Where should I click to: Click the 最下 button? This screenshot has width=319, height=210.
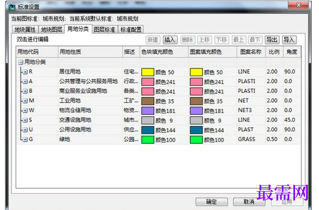click(255, 40)
